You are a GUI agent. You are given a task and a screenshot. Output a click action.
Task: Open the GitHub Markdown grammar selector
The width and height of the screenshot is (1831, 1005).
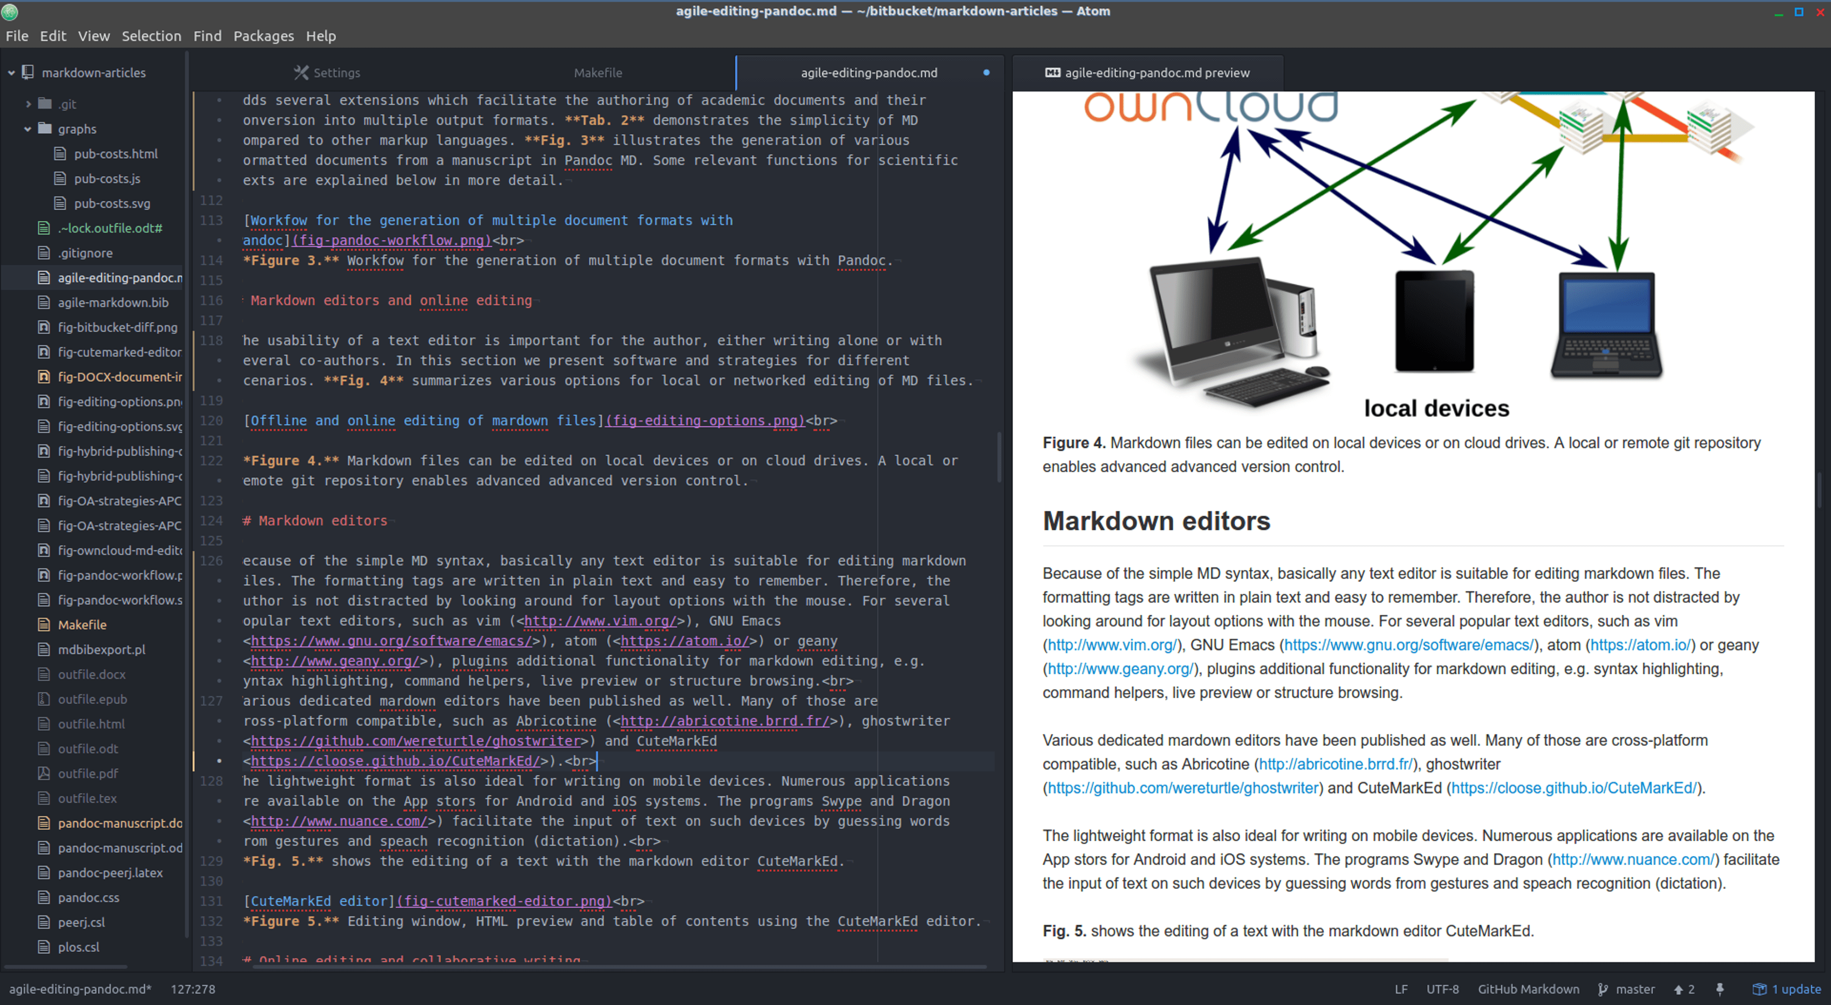click(x=1528, y=989)
